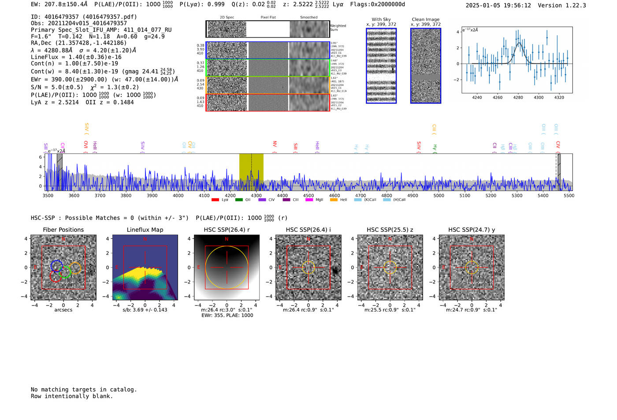The width and height of the screenshot is (617, 420).
Task: Click the magenta MgII legend swatch
Action: [x=309, y=200]
